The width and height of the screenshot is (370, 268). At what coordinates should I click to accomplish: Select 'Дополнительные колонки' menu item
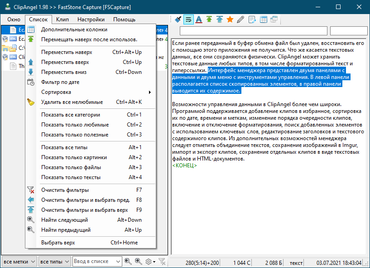pos(91,29)
